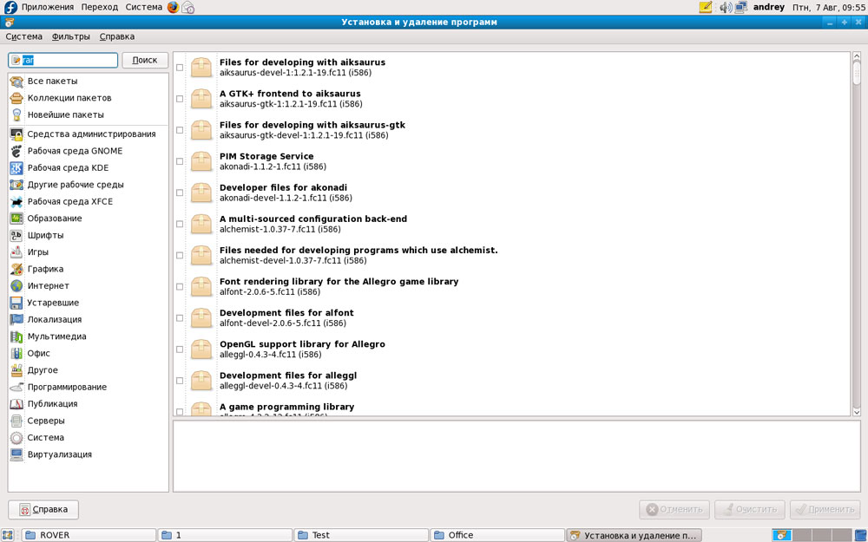868x542 pixels.
Task: Click the Поиск search button
Action: click(x=145, y=60)
